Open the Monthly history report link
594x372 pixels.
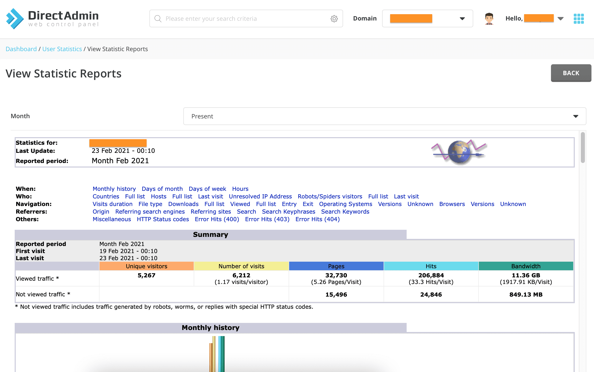(114, 189)
